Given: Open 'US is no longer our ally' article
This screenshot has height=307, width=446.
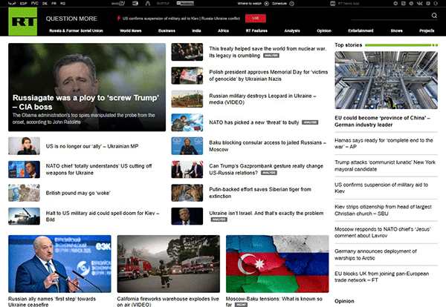Looking at the screenshot, I should [x=92, y=146].
